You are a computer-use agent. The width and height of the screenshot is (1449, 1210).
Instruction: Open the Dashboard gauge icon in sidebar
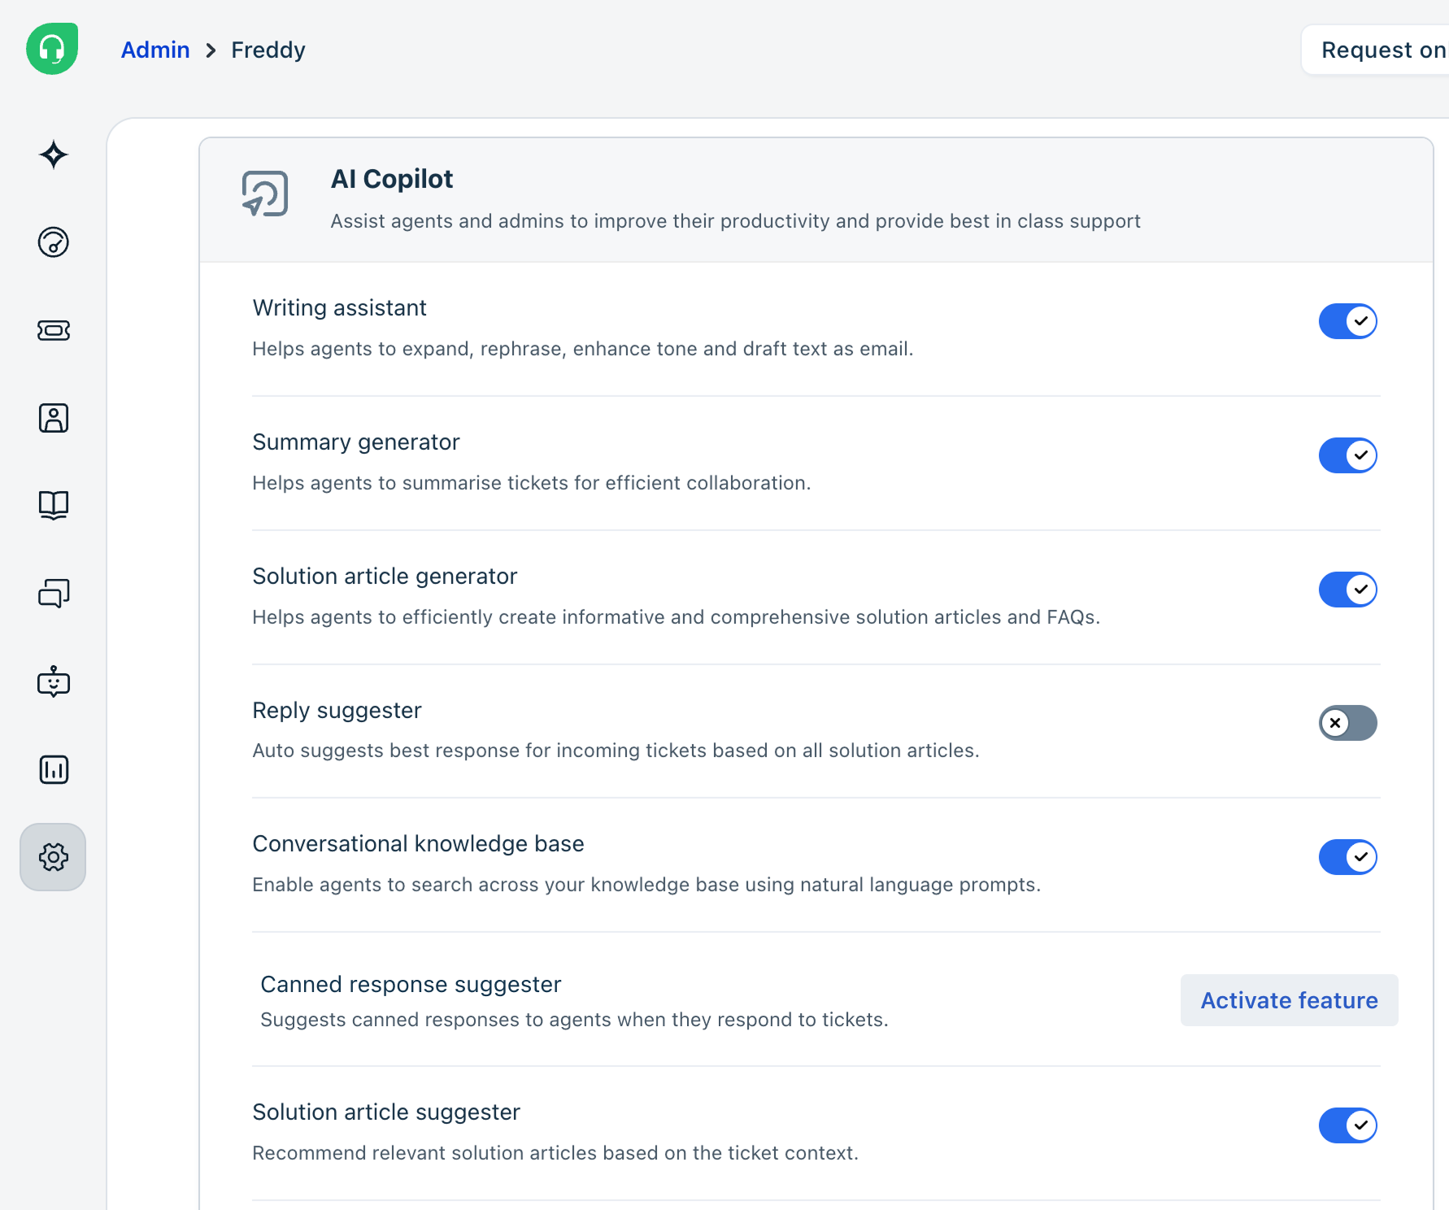53,242
